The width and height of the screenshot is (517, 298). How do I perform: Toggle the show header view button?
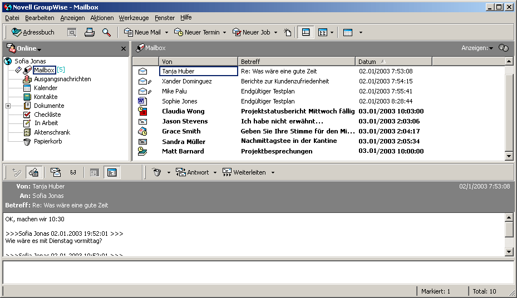pyautogui.click(x=112, y=172)
